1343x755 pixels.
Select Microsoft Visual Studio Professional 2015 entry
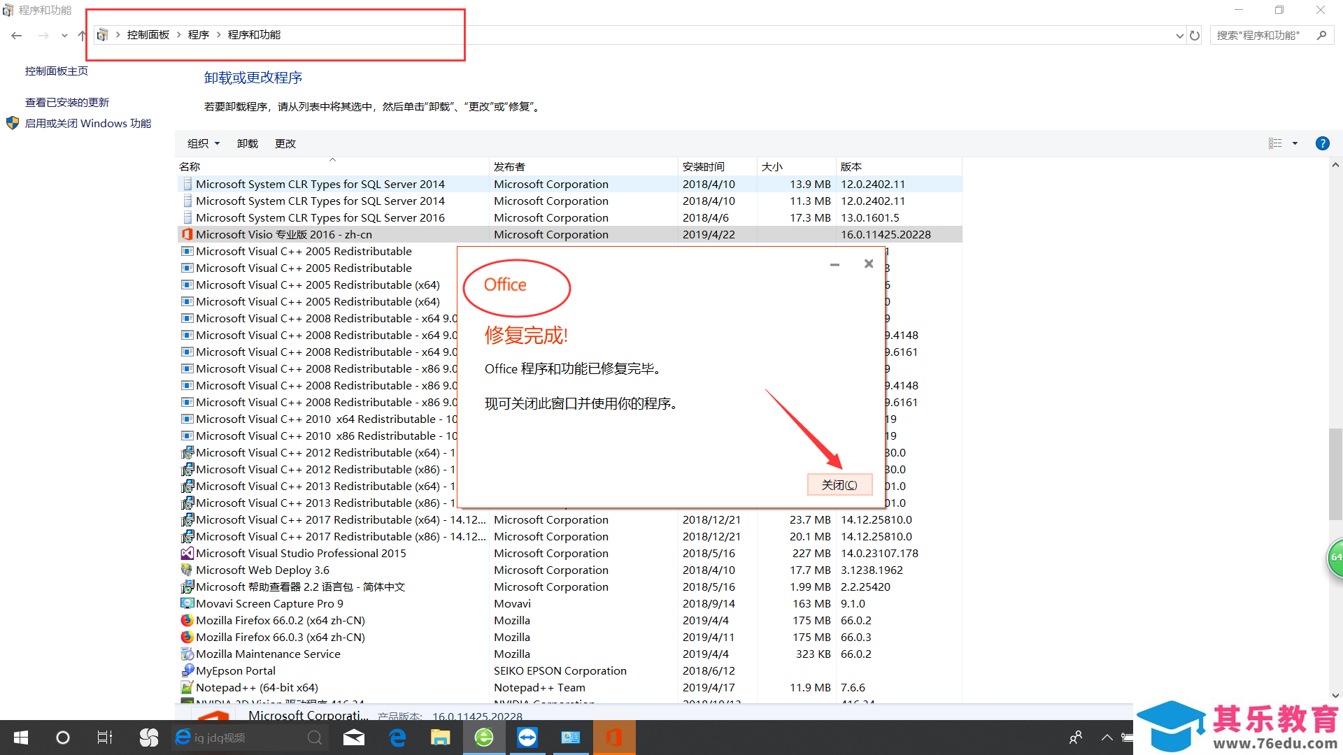pos(569,553)
